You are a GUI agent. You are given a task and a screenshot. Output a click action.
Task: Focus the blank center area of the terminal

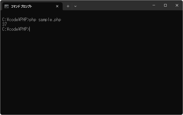point(91,70)
